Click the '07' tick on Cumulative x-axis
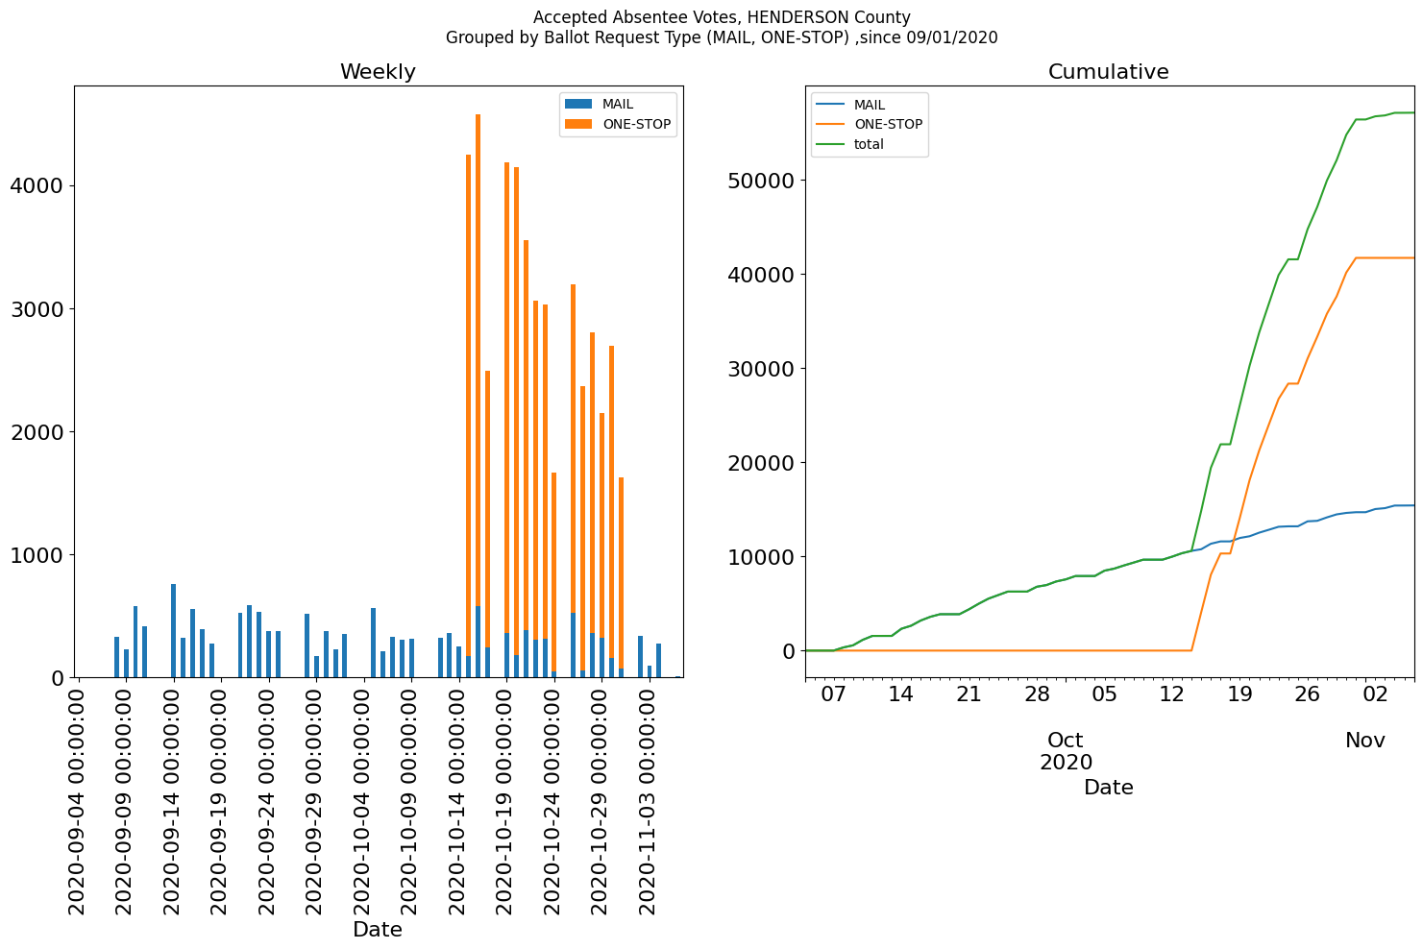Image resolution: width=1423 pixels, height=949 pixels. (833, 694)
